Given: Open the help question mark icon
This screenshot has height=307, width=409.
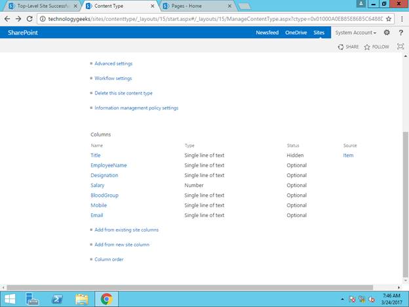Looking at the screenshot, I should pos(401,32).
